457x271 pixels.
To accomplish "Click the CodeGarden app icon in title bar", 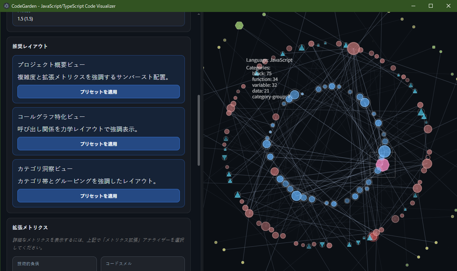I will pyautogui.click(x=7, y=6).
